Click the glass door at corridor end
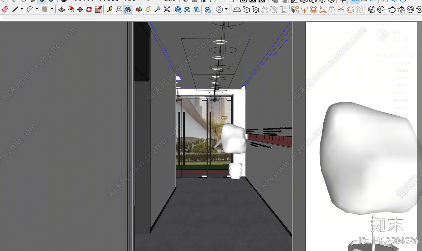The image size is (422, 251). [x=204, y=136]
